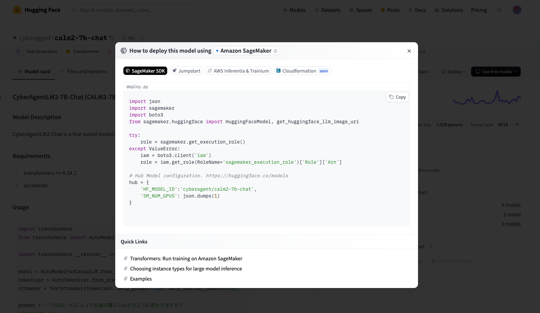
Task: Switch to the Jumpstart tab
Action: tap(186, 71)
